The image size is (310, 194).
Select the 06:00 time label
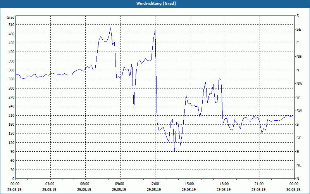click(85, 184)
